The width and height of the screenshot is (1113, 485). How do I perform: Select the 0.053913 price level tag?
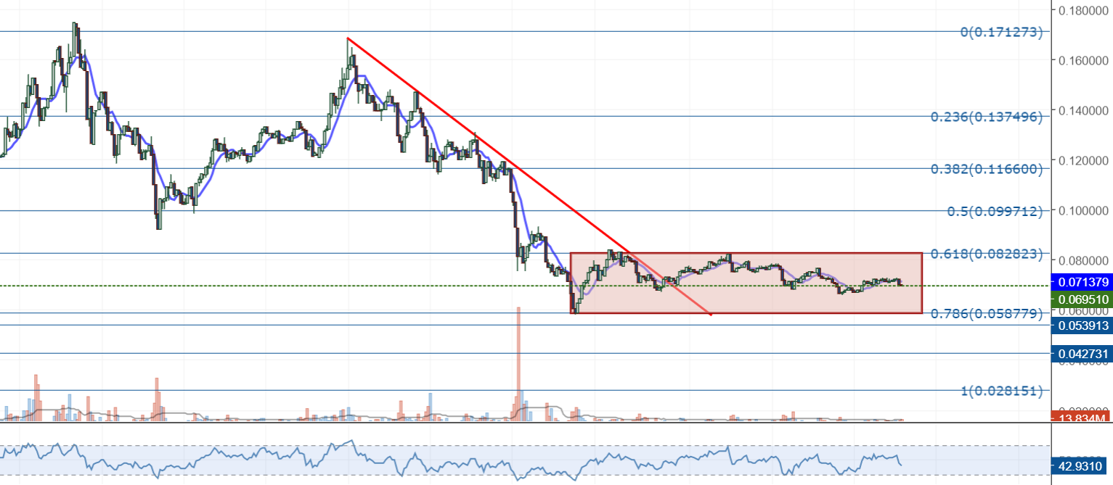click(1081, 326)
